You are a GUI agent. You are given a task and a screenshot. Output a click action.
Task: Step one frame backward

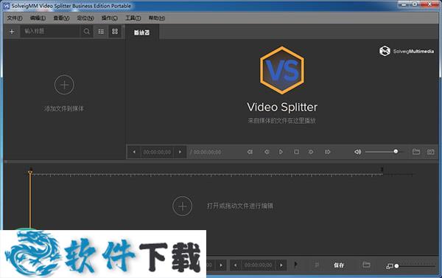coord(267,152)
